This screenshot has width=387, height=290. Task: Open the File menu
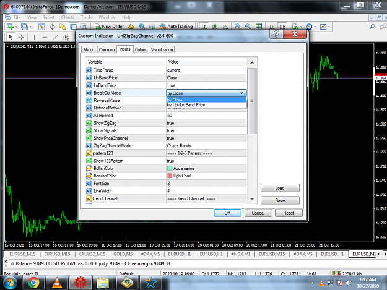click(x=17, y=17)
